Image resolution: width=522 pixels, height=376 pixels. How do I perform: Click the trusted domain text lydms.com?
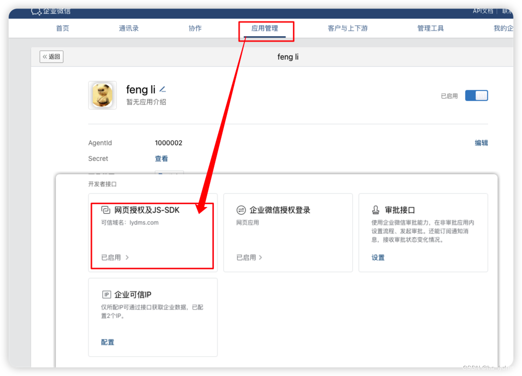coord(144,223)
